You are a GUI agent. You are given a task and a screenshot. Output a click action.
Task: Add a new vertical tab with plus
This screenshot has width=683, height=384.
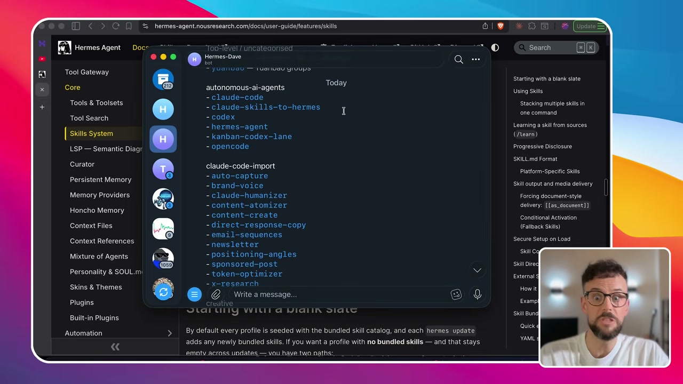click(42, 107)
